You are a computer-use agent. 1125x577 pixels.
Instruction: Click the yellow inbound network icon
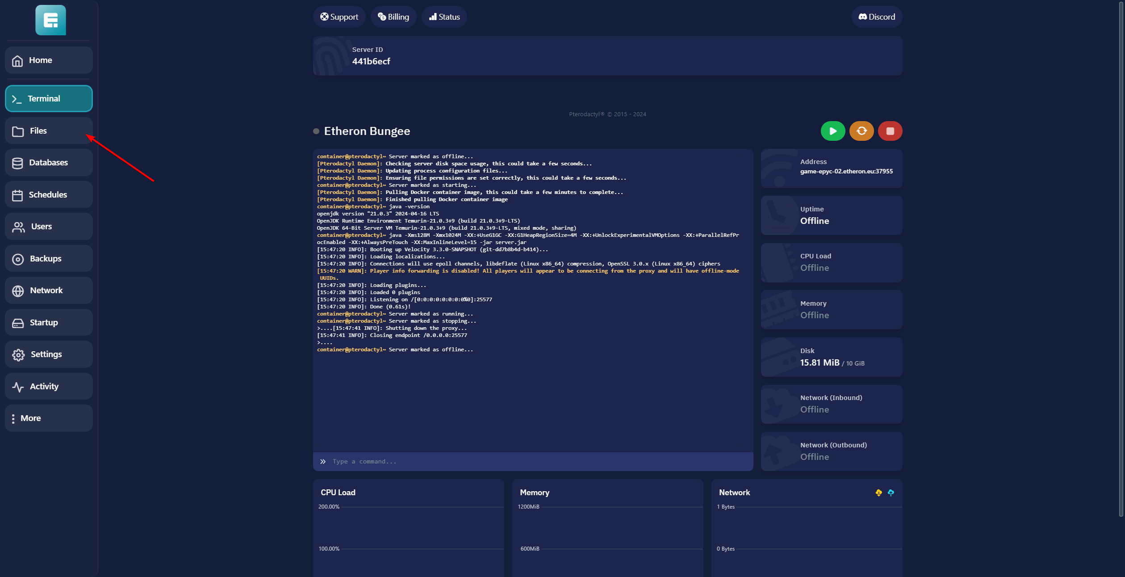pos(878,493)
